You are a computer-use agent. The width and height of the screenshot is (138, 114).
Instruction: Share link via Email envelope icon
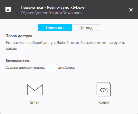[x=35, y=89]
